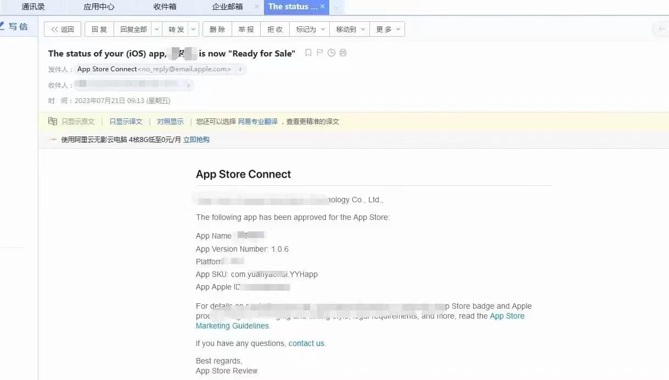
Task: Click the clock reminder icon by the subject
Action: pyautogui.click(x=331, y=53)
